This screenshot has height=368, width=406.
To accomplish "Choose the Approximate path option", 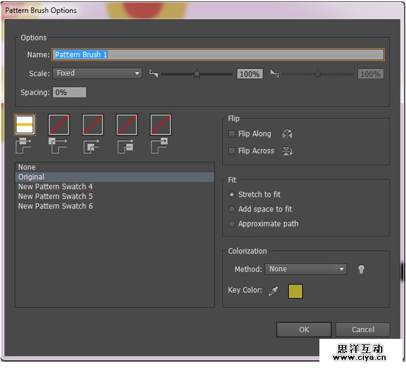I will pyautogui.click(x=232, y=224).
